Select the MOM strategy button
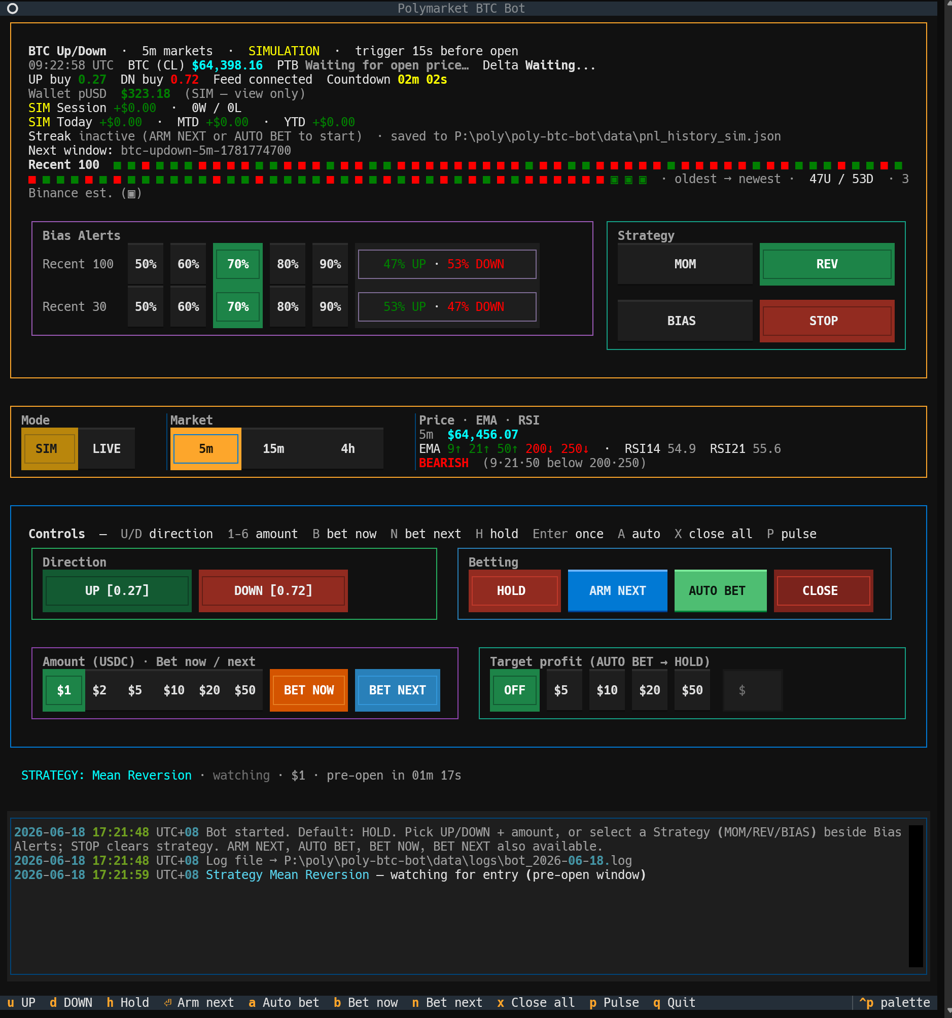The width and height of the screenshot is (952, 1018). click(x=685, y=264)
